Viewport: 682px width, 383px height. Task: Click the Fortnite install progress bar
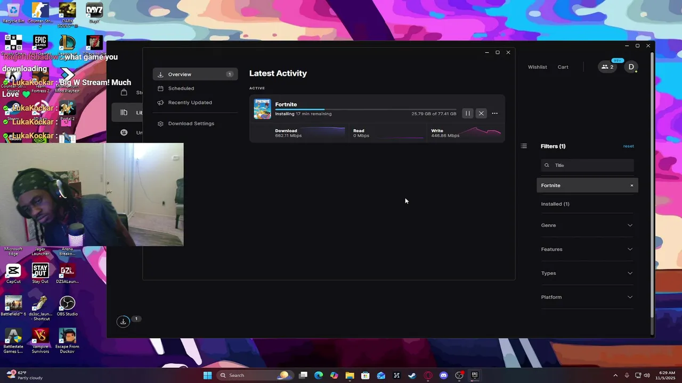point(366,109)
